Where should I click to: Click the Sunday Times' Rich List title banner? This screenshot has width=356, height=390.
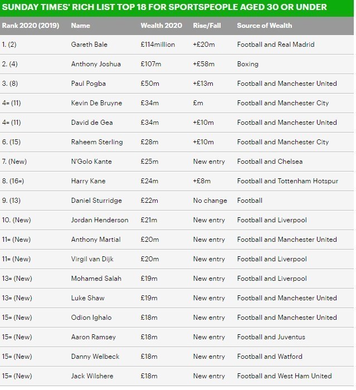point(164,8)
